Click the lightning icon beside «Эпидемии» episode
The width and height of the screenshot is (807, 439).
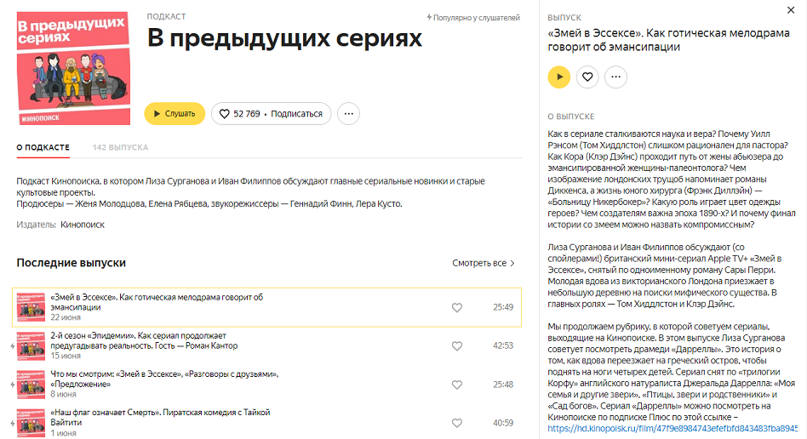coord(13,346)
